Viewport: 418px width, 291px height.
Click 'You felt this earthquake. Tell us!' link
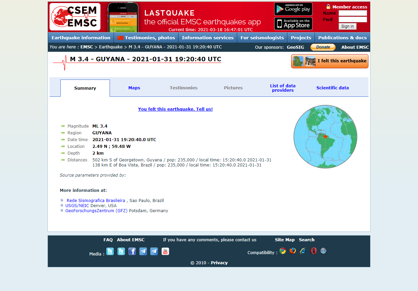tap(175, 109)
